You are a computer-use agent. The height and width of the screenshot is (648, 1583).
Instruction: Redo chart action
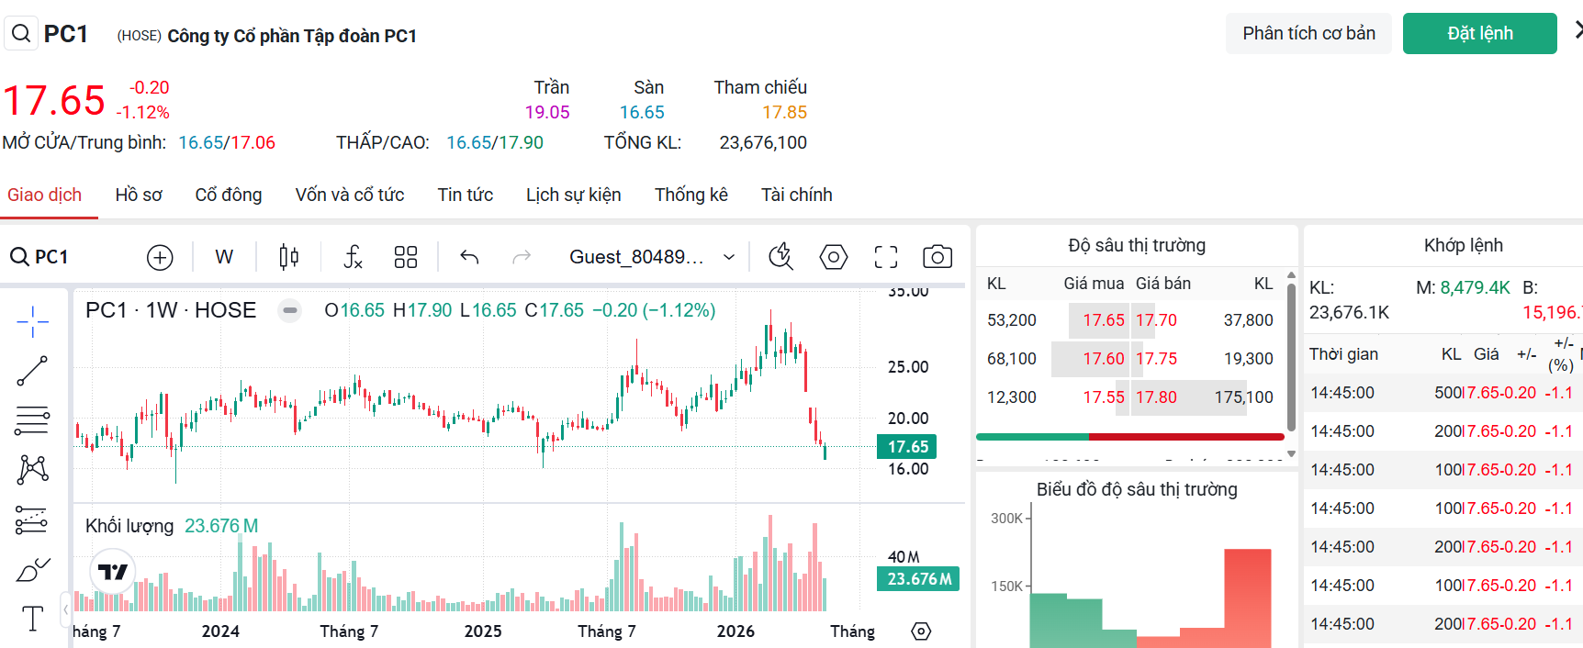(522, 257)
